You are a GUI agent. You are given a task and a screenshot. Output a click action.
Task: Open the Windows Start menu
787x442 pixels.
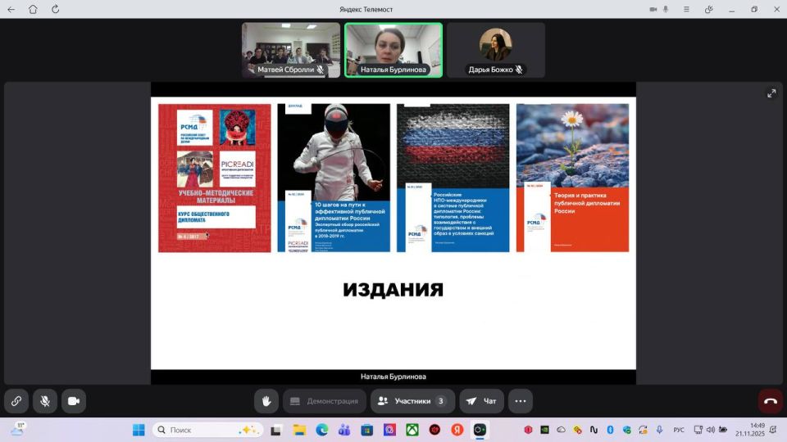139,430
